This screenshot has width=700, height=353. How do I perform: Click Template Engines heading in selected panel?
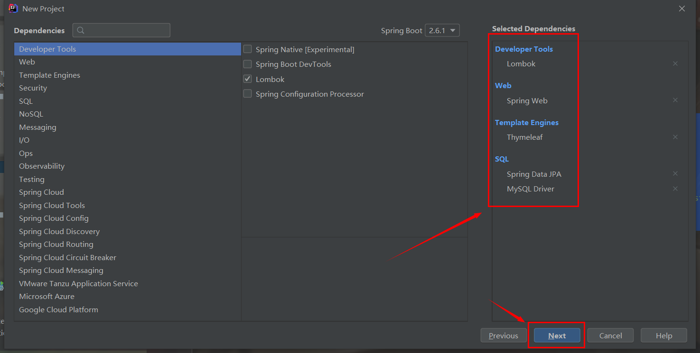(527, 122)
